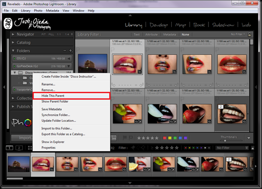This screenshot has width=262, height=189.
Task: Click the red color label swatch in toolbar
Action: coord(165,138)
